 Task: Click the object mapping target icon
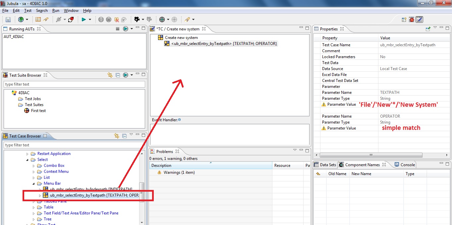162,19
